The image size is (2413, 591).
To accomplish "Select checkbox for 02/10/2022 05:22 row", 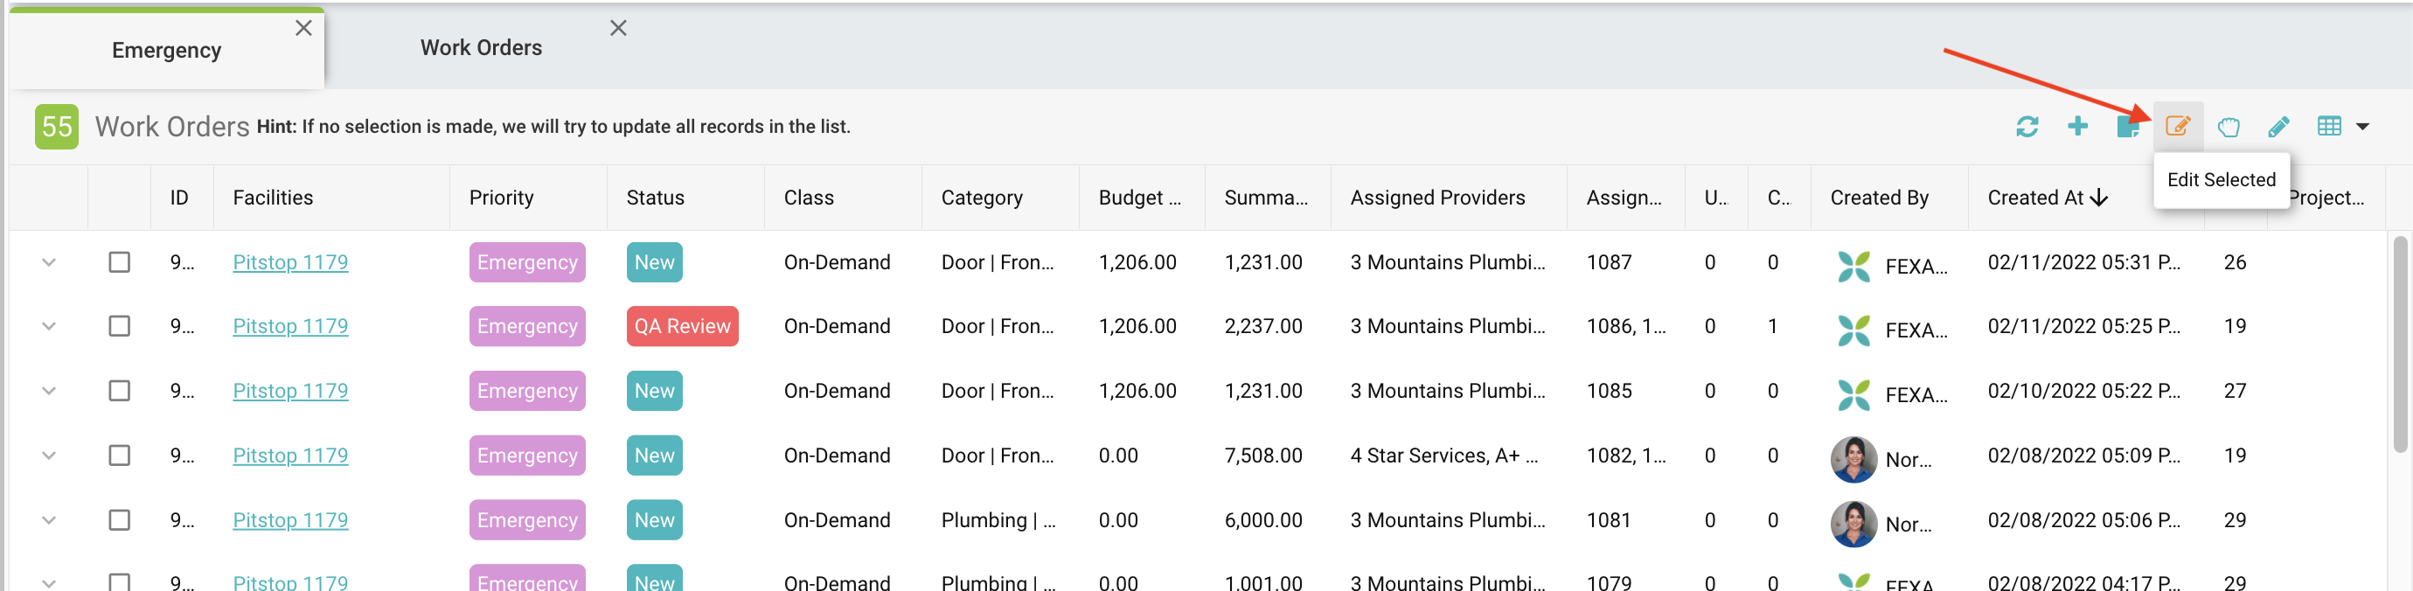I will [x=119, y=391].
